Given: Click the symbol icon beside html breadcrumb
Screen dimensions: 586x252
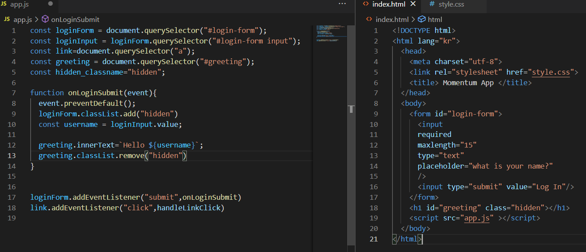Looking at the screenshot, I should [422, 19].
